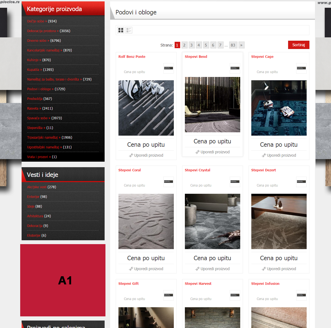Click brand logo on Rolf Benz Ponte
This screenshot has height=328, width=331.
pyautogui.click(x=168, y=68)
